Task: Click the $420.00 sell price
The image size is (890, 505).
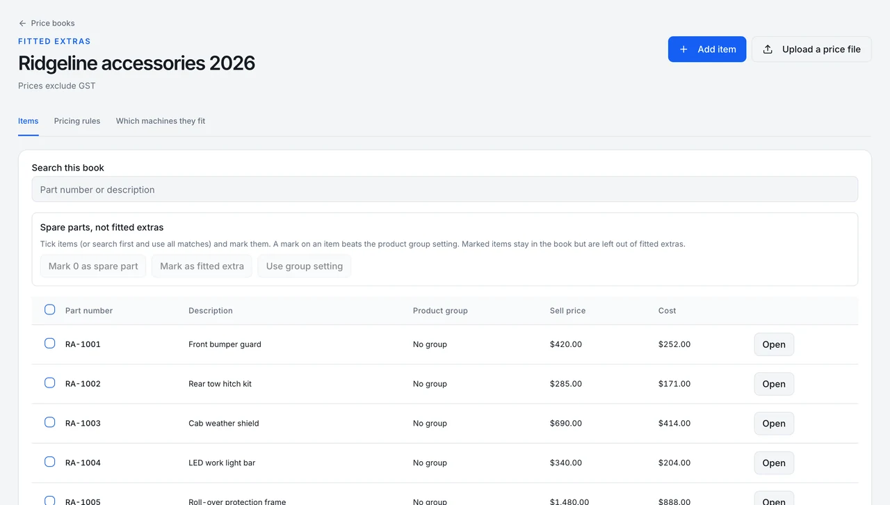Action: click(566, 344)
